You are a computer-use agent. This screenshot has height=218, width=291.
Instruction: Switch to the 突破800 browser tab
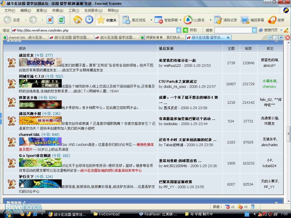point(163,38)
